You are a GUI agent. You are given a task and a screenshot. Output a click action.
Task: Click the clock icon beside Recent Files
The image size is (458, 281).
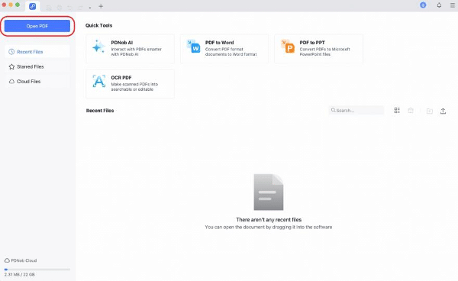click(11, 52)
